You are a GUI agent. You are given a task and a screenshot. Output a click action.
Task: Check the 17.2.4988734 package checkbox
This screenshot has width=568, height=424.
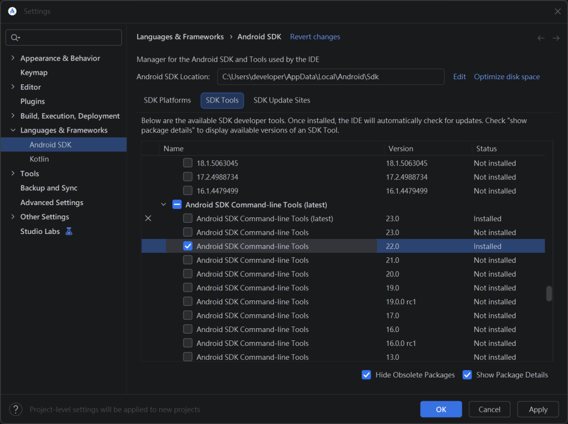click(187, 177)
